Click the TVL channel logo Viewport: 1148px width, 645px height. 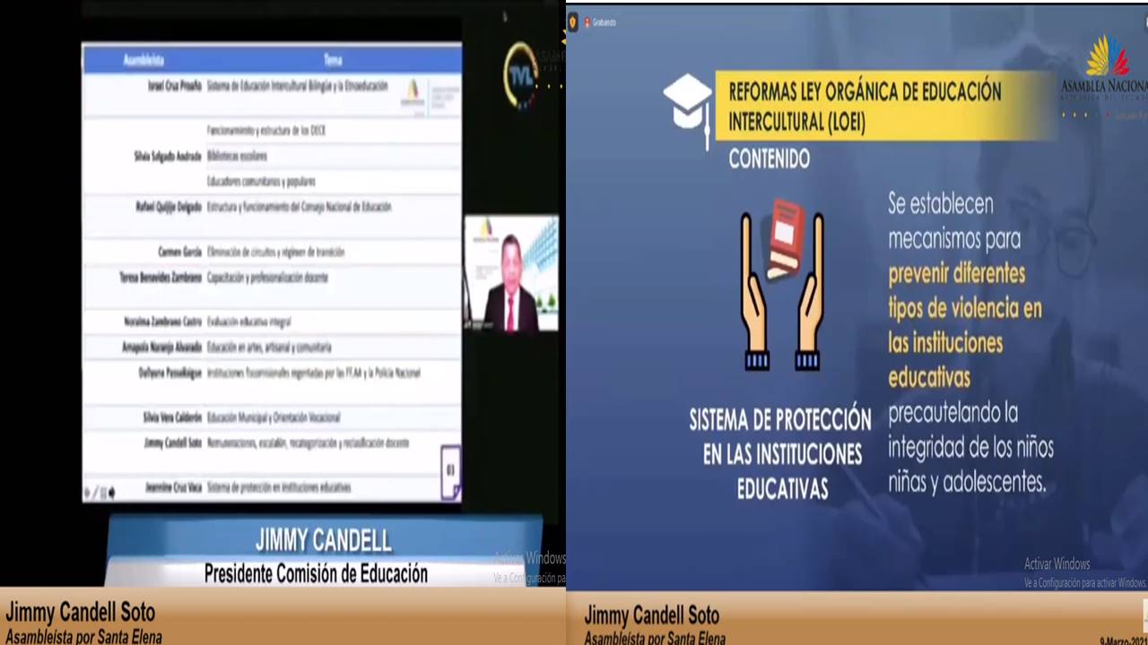point(522,75)
